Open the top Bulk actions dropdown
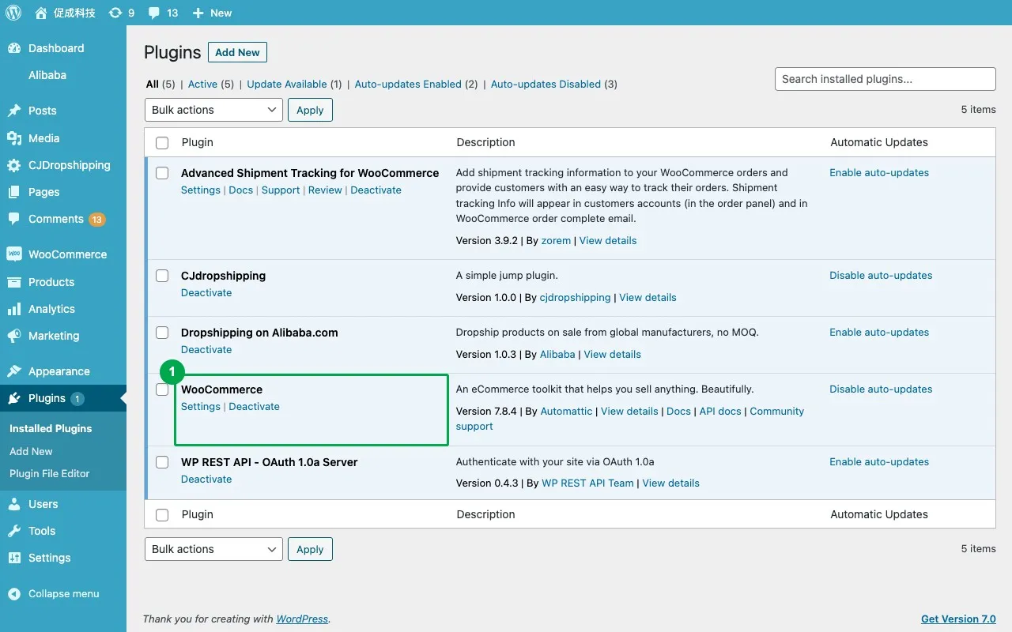This screenshot has width=1012, height=632. [x=213, y=110]
